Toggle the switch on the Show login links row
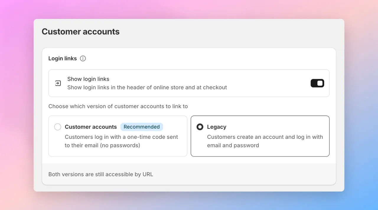The height and width of the screenshot is (210, 378). tap(317, 83)
